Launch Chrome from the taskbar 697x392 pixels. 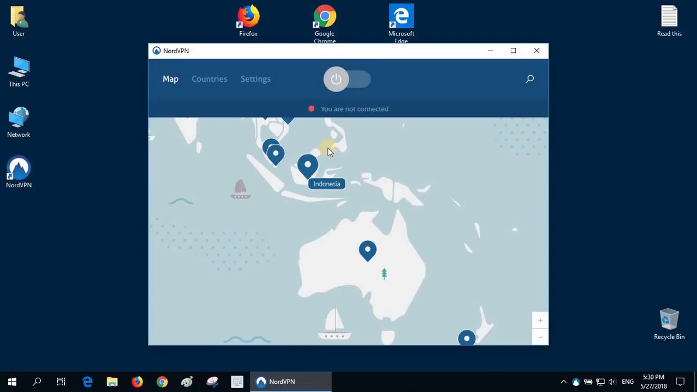click(x=162, y=382)
